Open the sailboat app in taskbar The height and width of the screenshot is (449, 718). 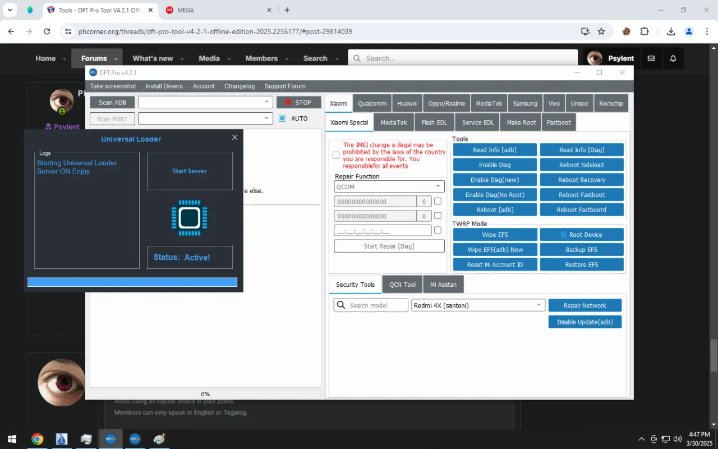(62, 439)
